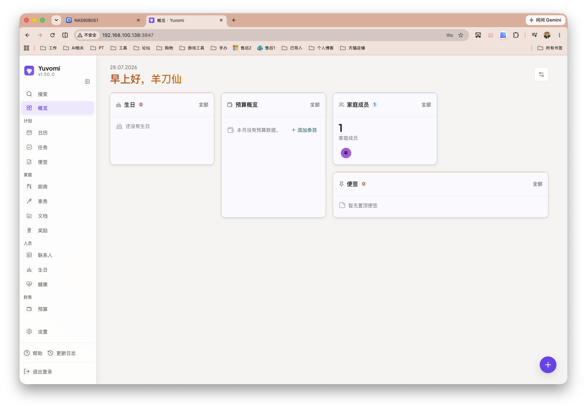Click the browser forward arrow
This screenshot has height=410, width=587.
pos(40,35)
